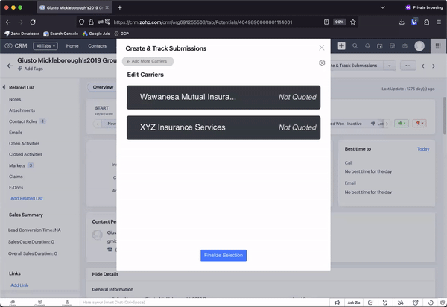Click the Add Tags label icon
Image resolution: width=447 pixels, height=307 pixels.
(x=21, y=69)
